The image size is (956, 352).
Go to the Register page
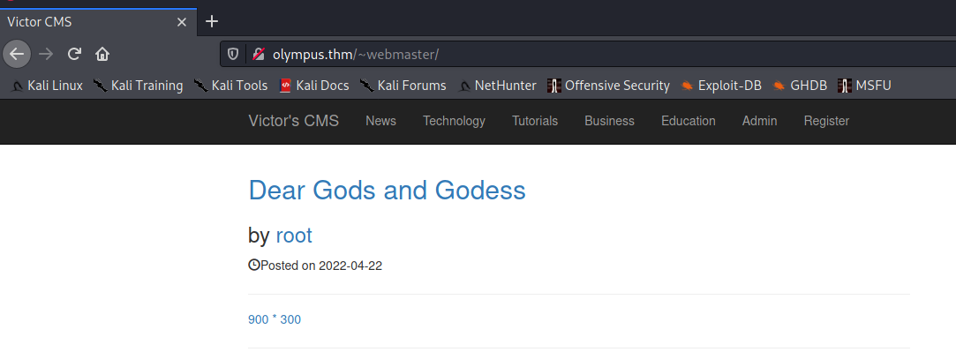(826, 121)
